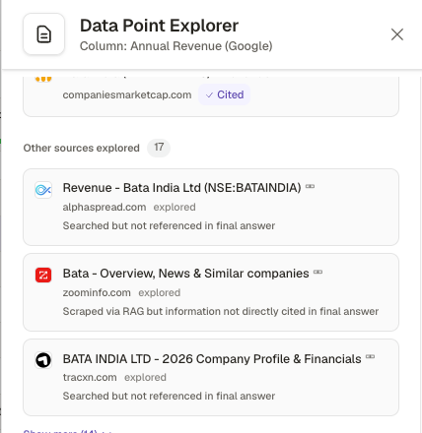This screenshot has width=422, height=433.
Task: Click the 'explored' label after tracxn.com
Action: [x=145, y=377]
